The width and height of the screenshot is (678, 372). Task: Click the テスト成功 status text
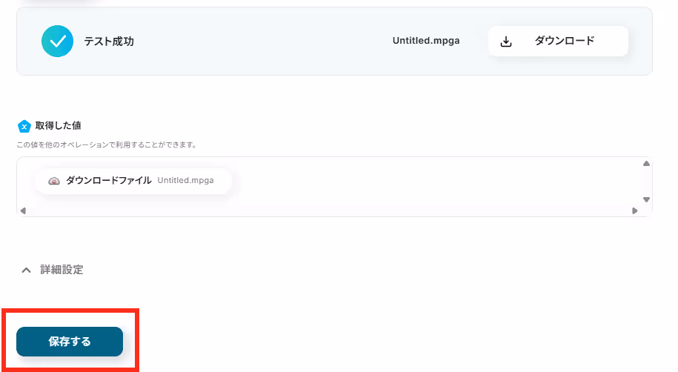click(109, 41)
